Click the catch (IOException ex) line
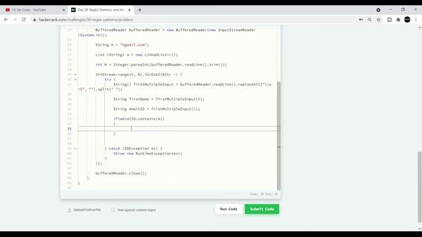 (x=133, y=149)
